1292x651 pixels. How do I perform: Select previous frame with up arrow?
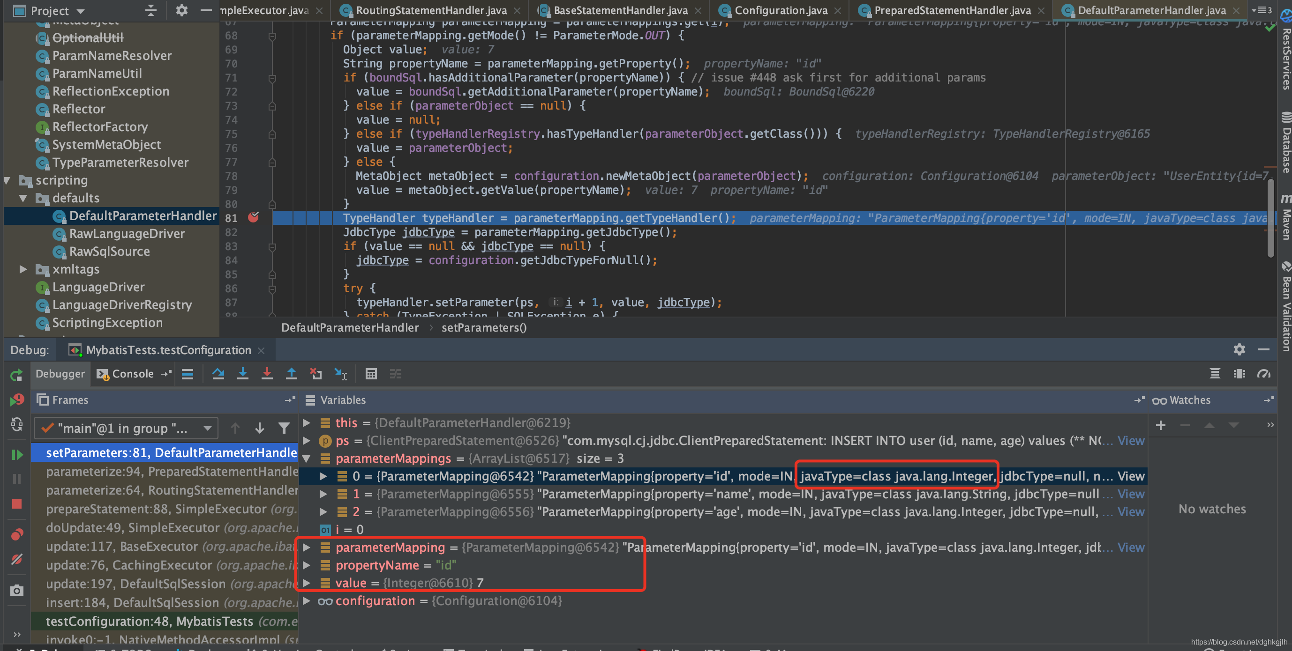pos(235,429)
